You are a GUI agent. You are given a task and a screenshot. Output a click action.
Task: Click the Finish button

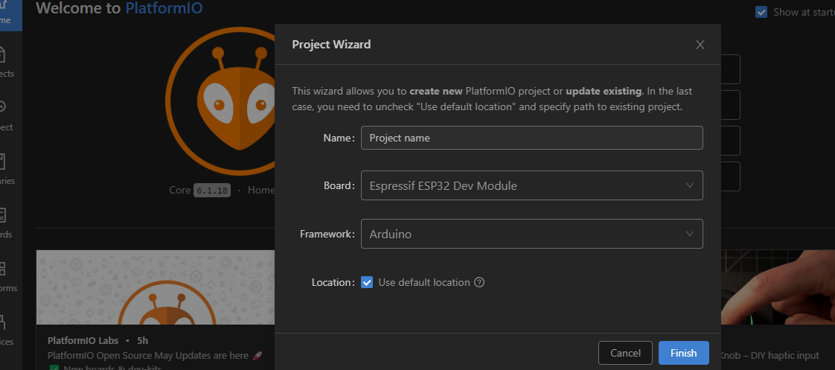[683, 353]
